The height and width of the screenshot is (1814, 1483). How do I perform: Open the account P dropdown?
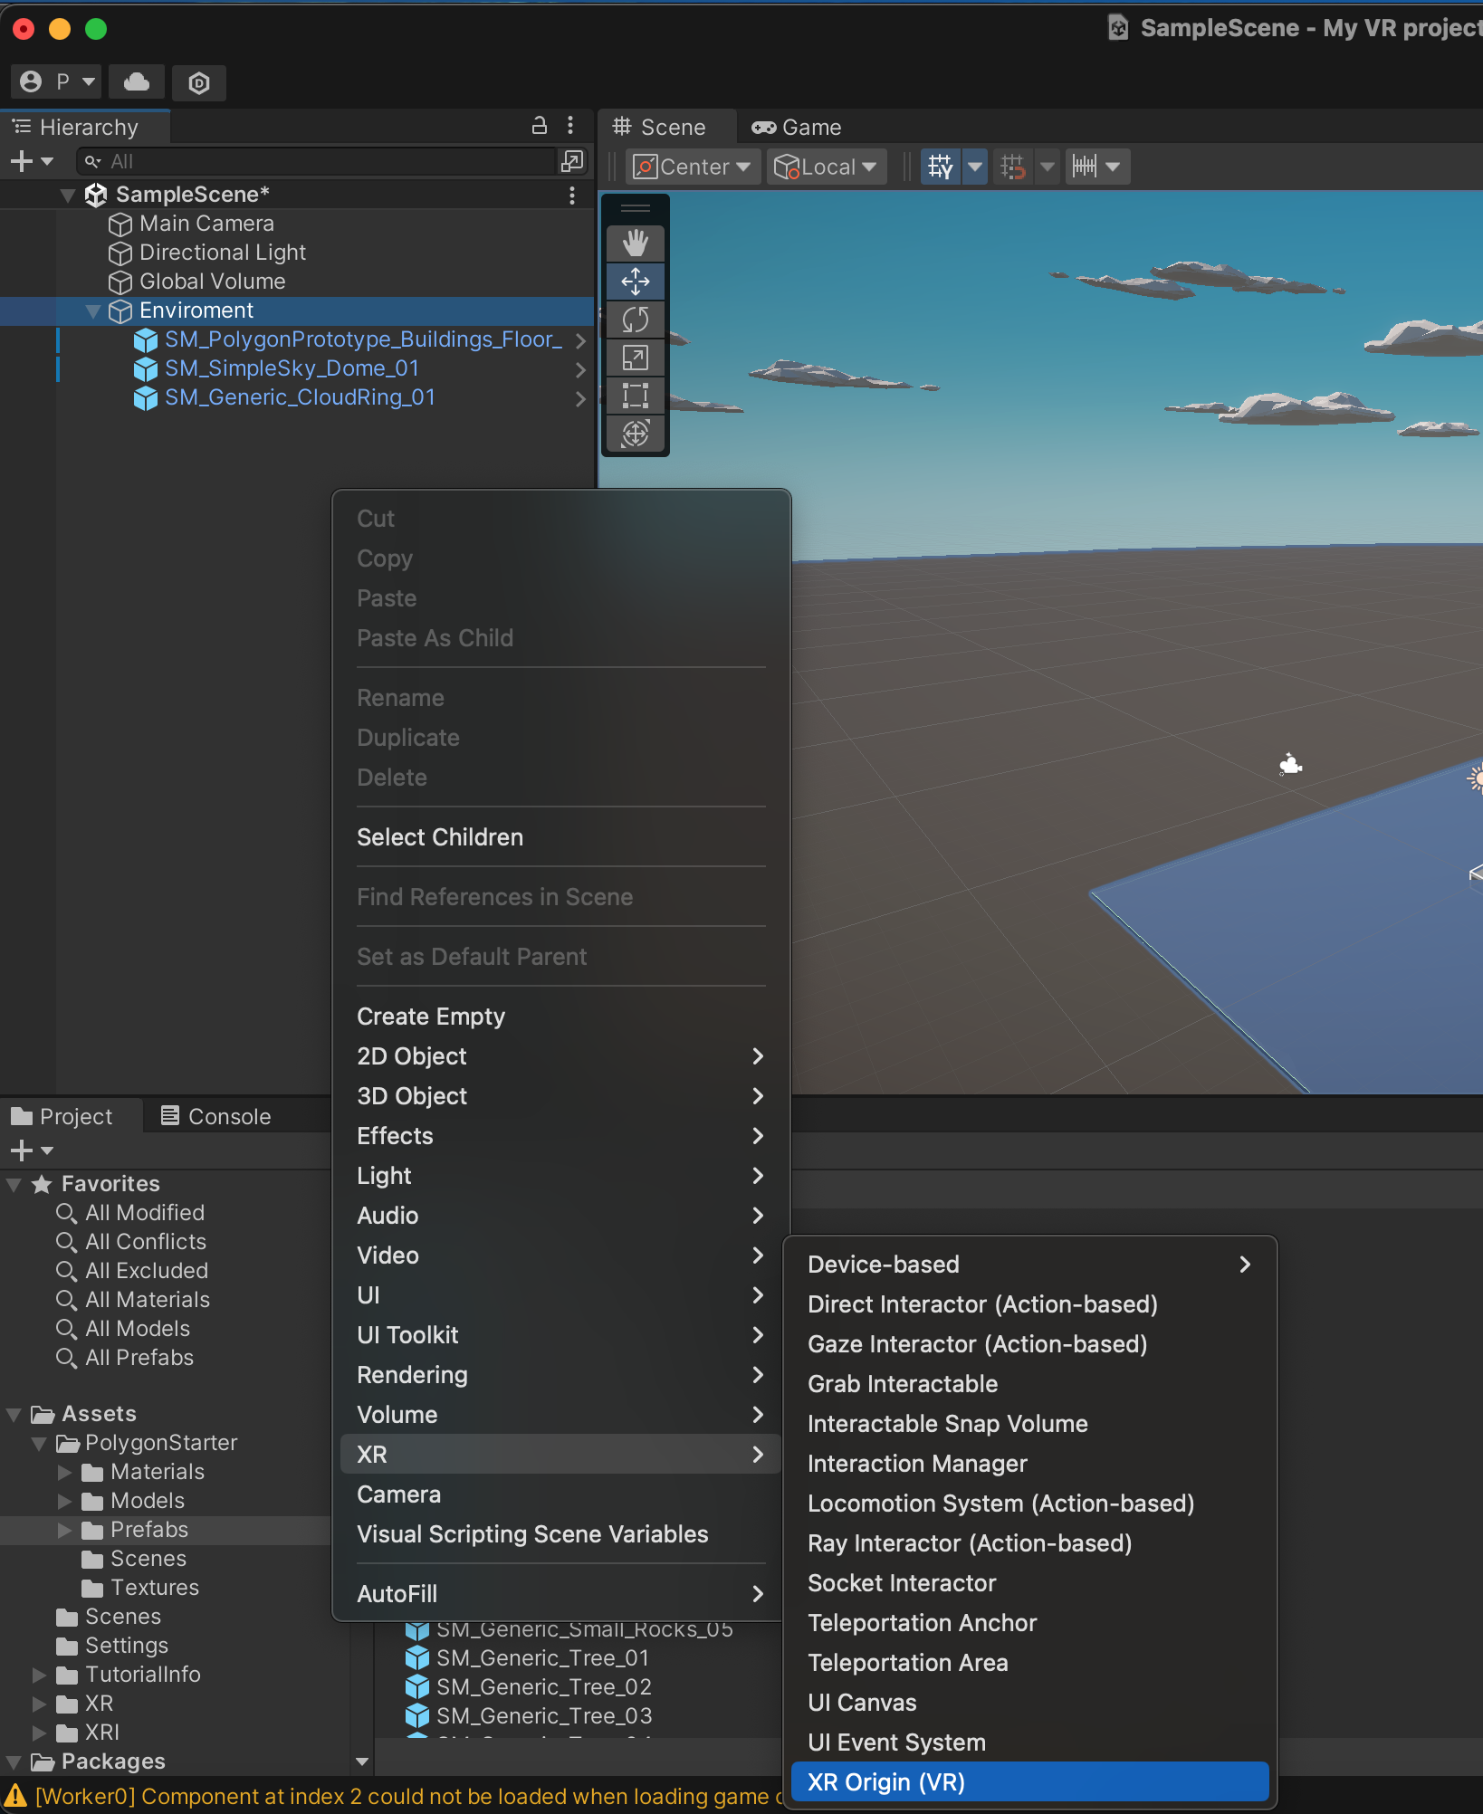point(56,82)
